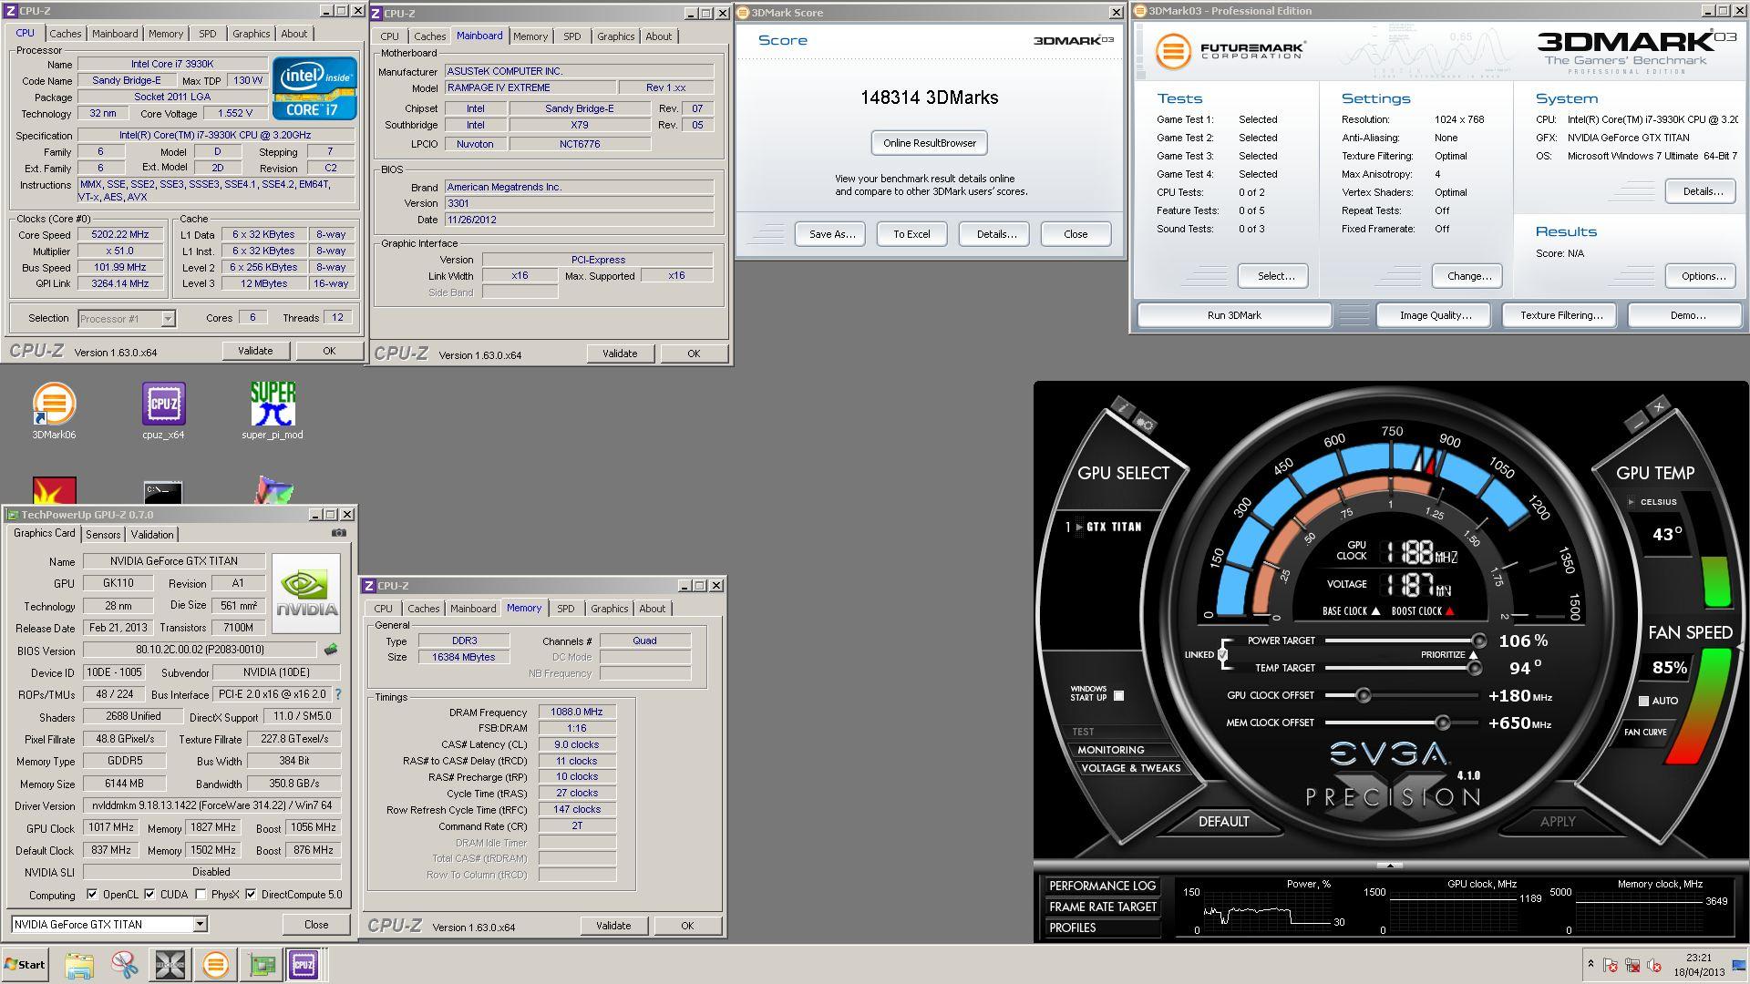This screenshot has width=1750, height=984.
Task: Enable the fan Auto checkbox
Action: [x=1643, y=701]
